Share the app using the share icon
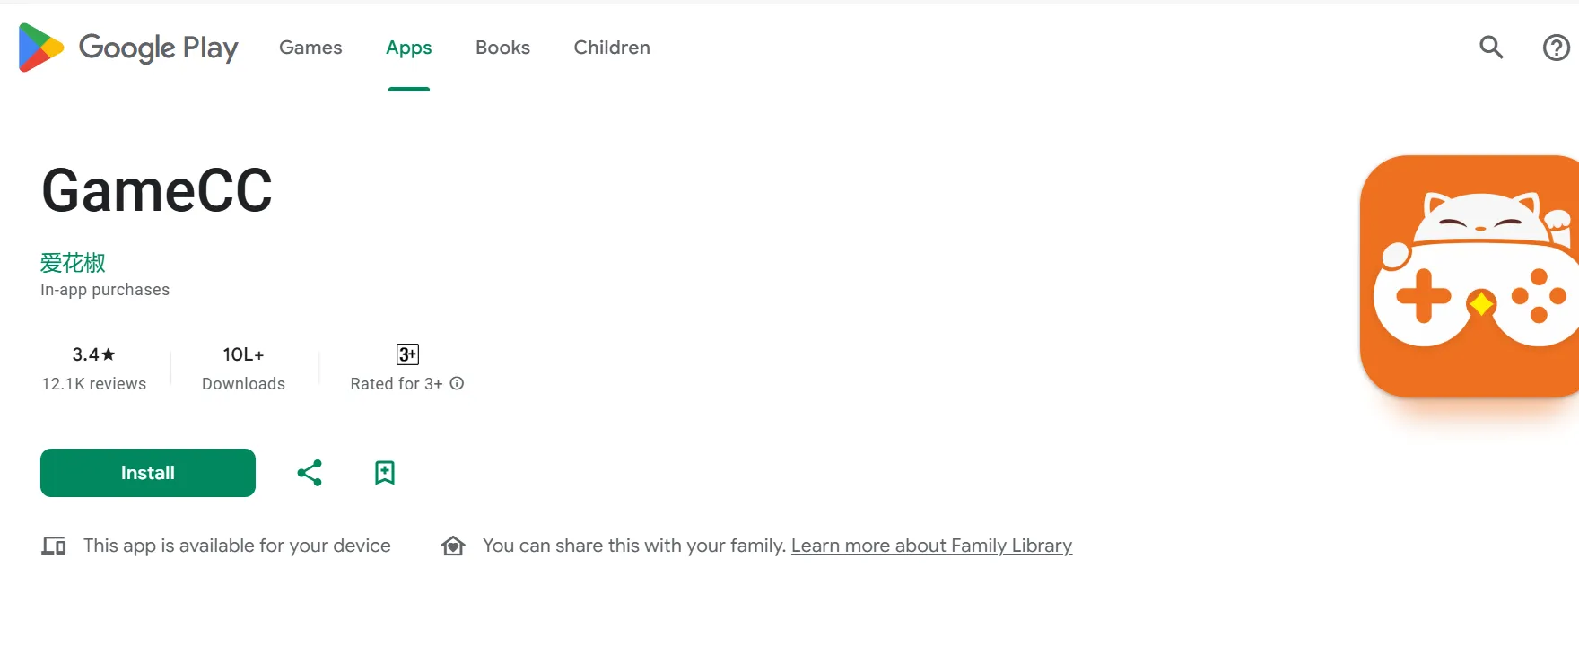 point(310,473)
